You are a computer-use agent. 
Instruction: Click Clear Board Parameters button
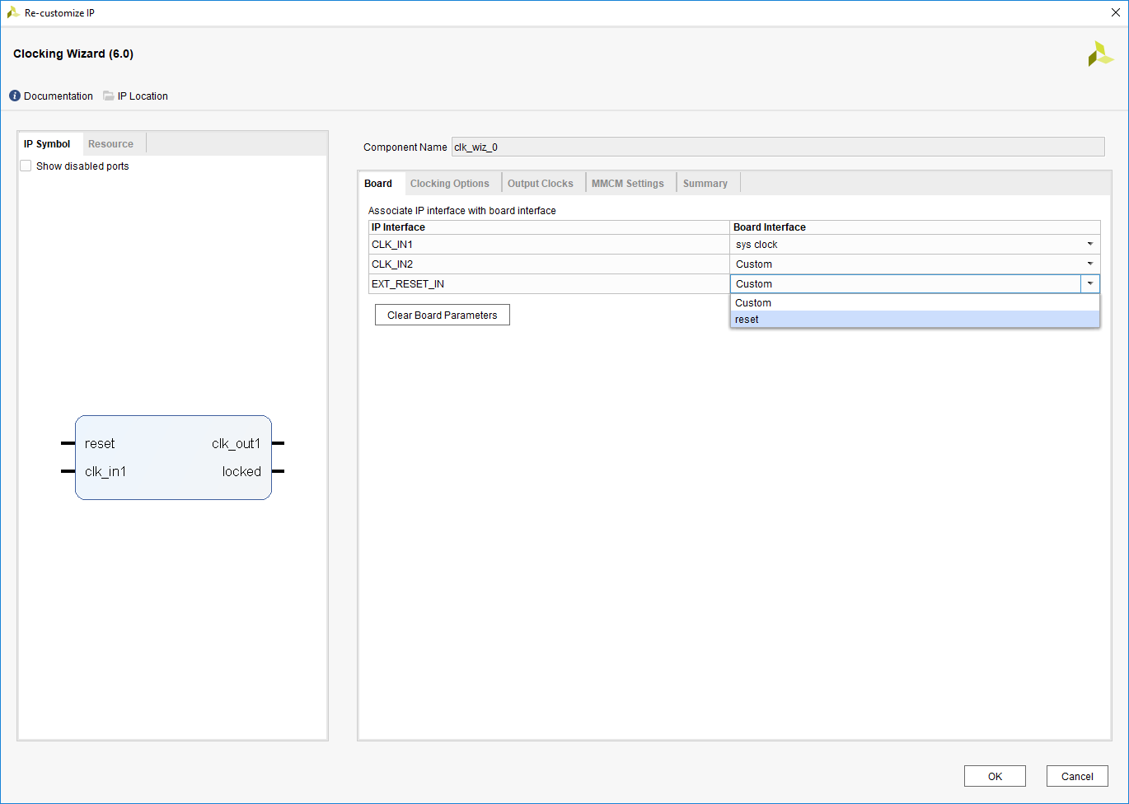[443, 315]
